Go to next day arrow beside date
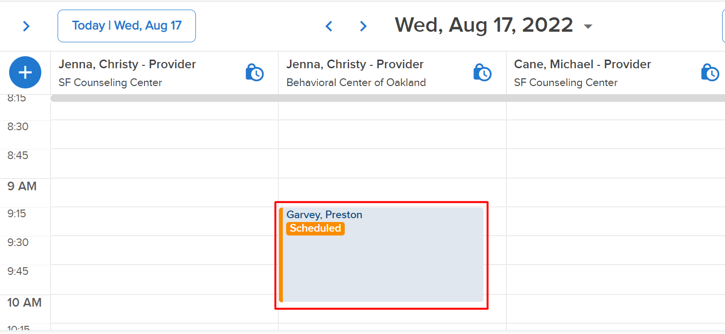The width and height of the screenshot is (725, 334). click(x=363, y=26)
